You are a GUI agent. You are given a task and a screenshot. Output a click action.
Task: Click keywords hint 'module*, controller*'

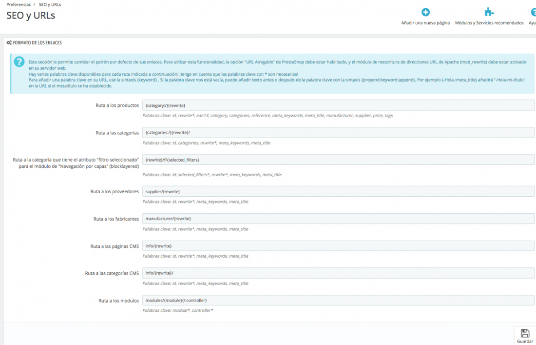click(x=178, y=310)
